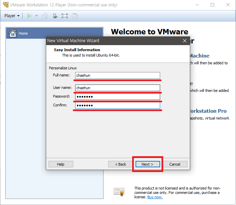Click the Unity mode toolbar icon
236x205 pixels.
click(75, 16)
